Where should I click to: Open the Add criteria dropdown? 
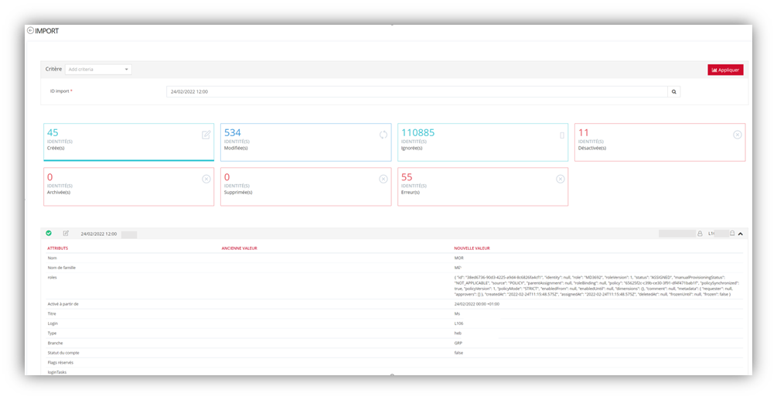click(x=98, y=69)
